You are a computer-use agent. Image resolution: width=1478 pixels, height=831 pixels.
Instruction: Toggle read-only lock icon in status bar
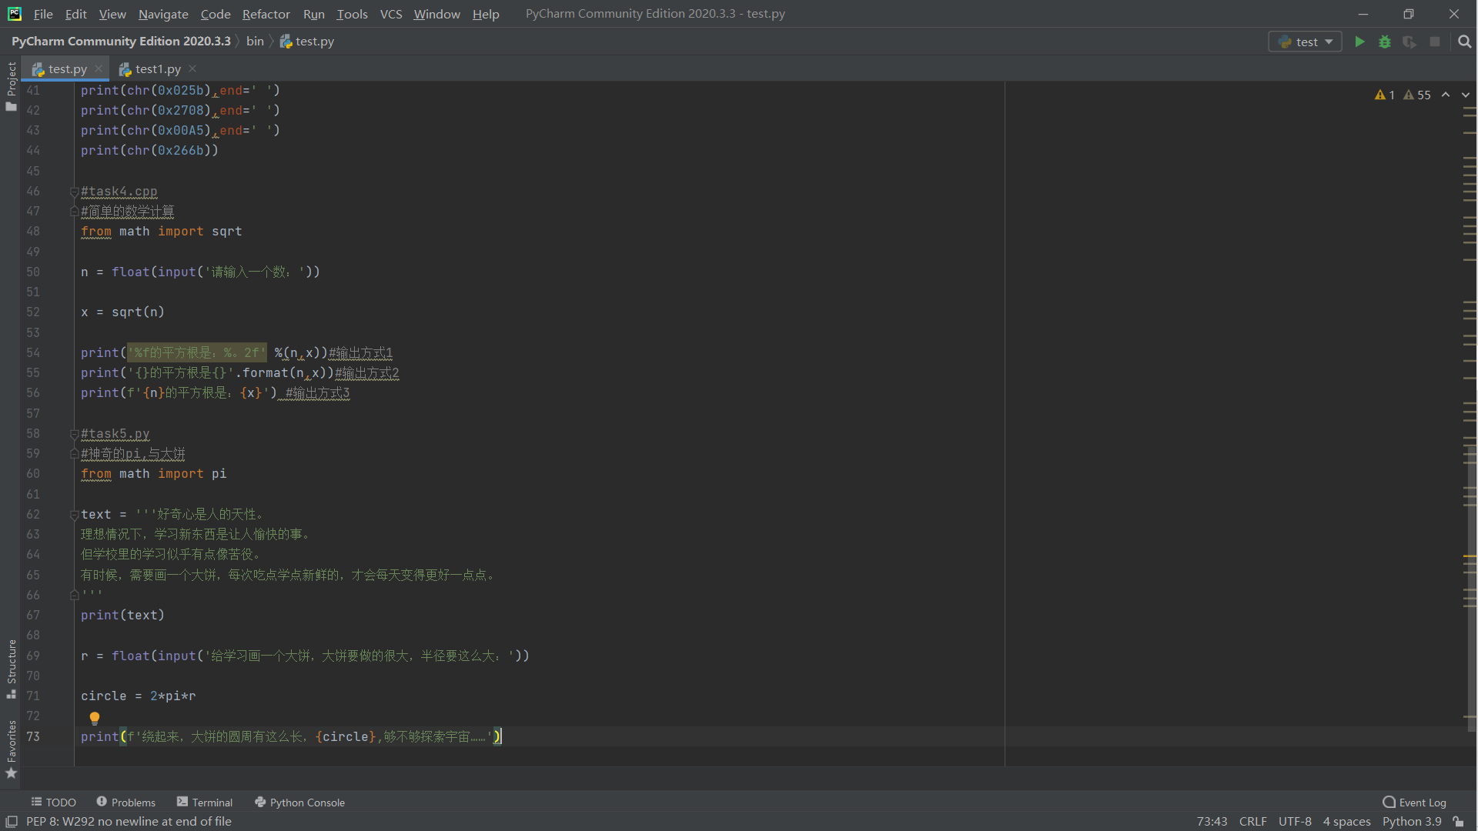click(x=1459, y=822)
